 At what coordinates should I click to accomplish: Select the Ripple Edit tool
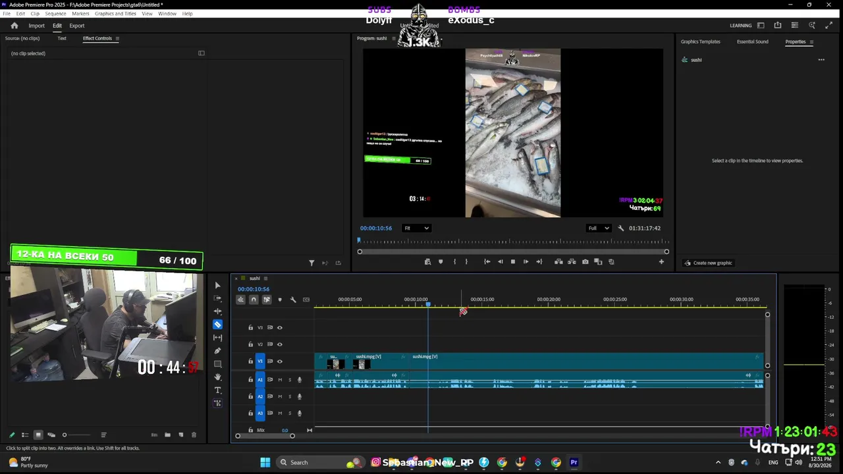pyautogui.click(x=217, y=311)
